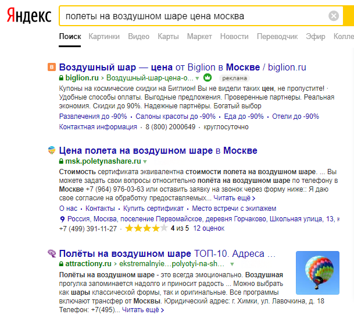Open the Новости tab
This screenshot has width=354, height=318.
pos(234,37)
